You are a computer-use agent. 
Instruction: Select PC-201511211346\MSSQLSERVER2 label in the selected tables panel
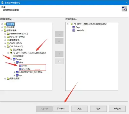pos(90,24)
